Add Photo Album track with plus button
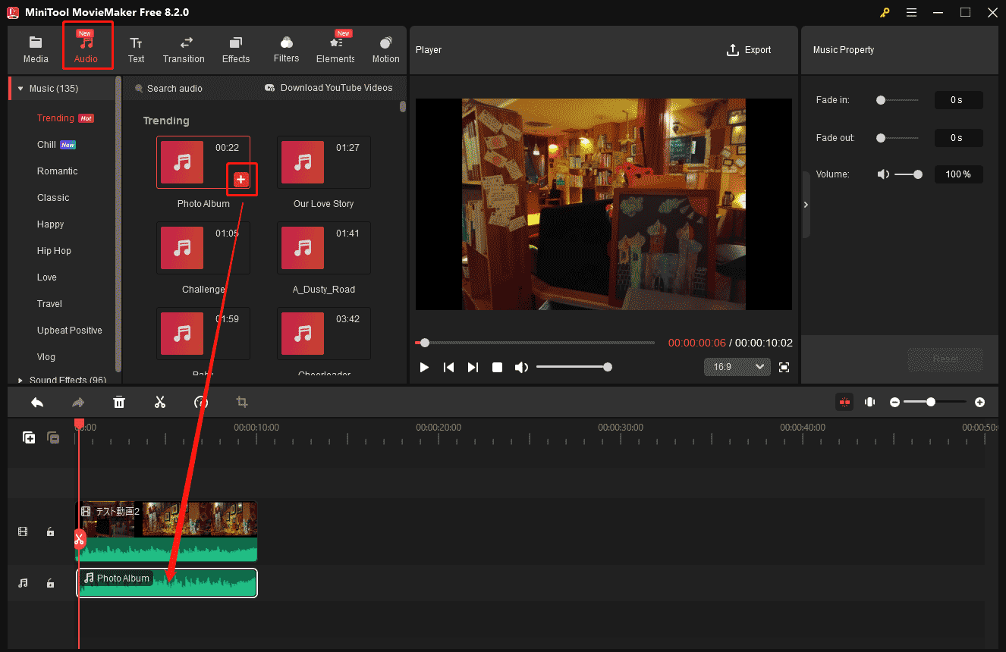 click(x=240, y=179)
